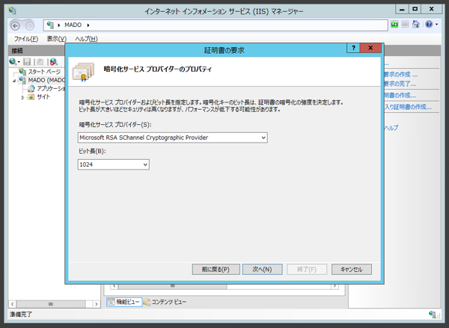Expand the サイト node triangle
Image resolution: width=449 pixels, height=328 pixels.
[x=23, y=98]
